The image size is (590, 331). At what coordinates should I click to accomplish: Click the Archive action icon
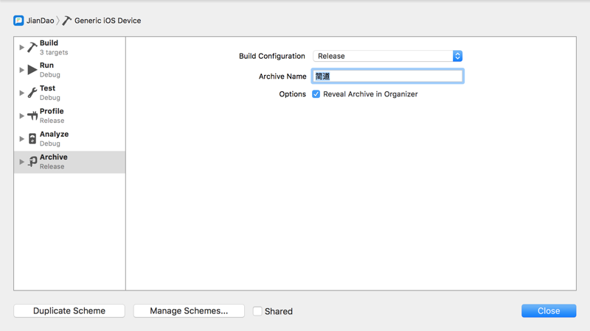pos(32,161)
